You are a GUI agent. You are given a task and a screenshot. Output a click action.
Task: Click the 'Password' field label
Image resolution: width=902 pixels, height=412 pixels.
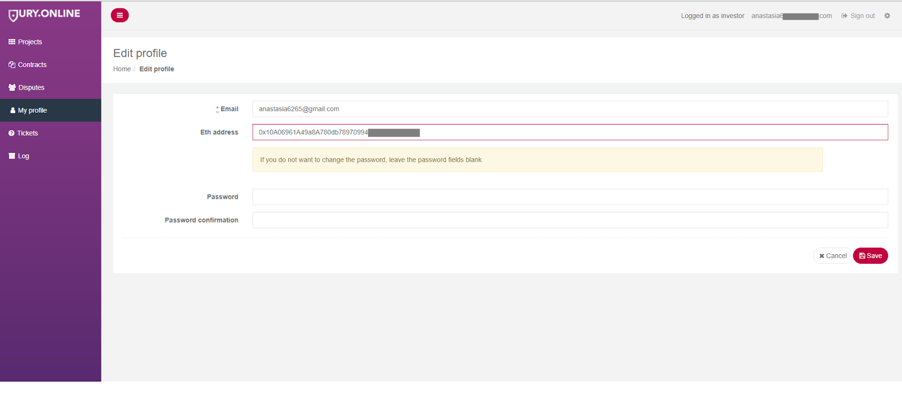click(x=223, y=197)
